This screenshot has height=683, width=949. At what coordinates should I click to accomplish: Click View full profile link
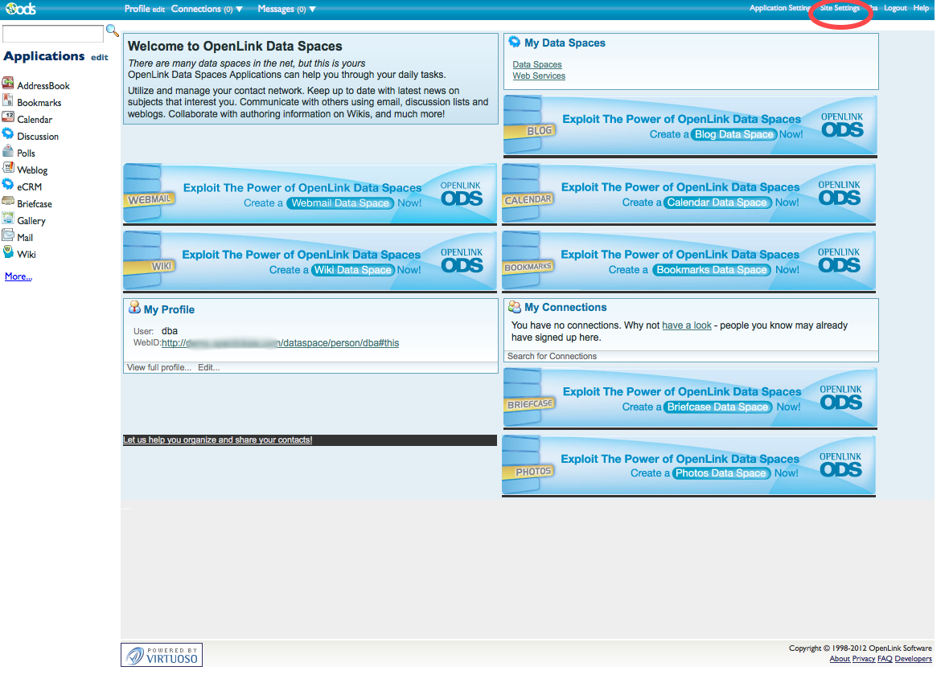[159, 367]
